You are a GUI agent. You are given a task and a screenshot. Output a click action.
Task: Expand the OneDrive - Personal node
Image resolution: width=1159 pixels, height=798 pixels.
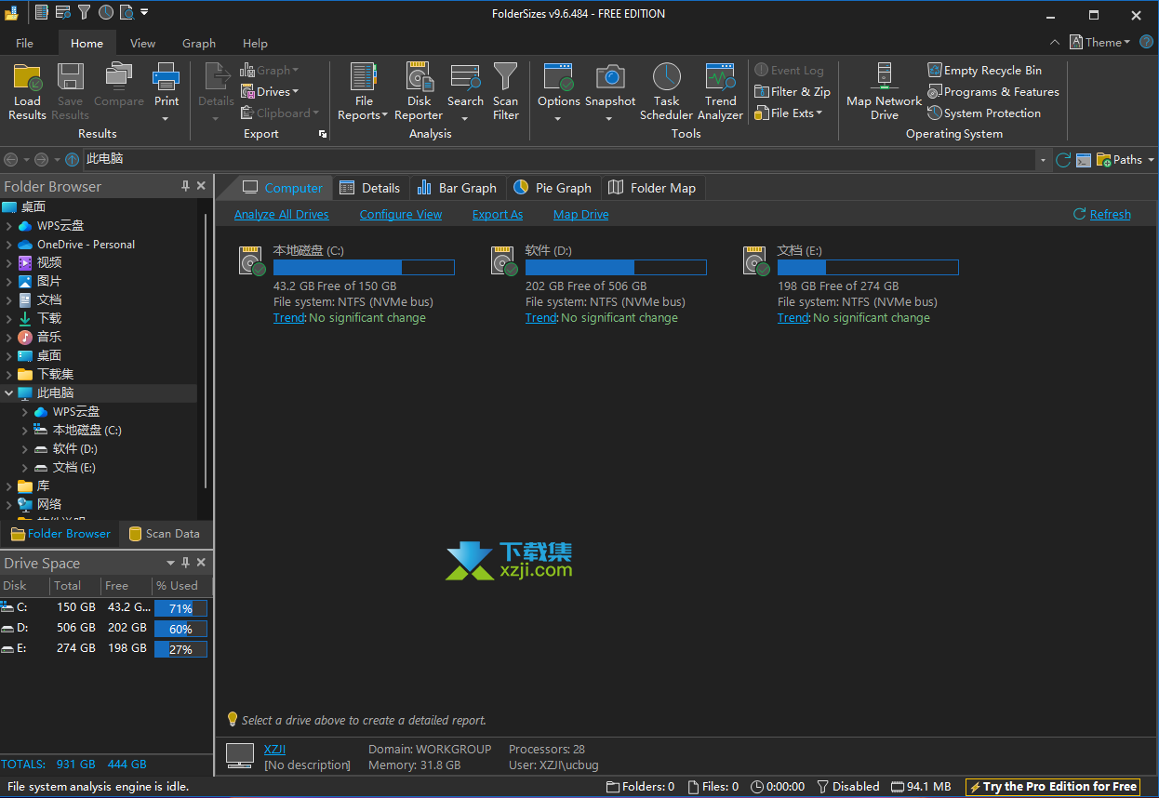(9, 245)
